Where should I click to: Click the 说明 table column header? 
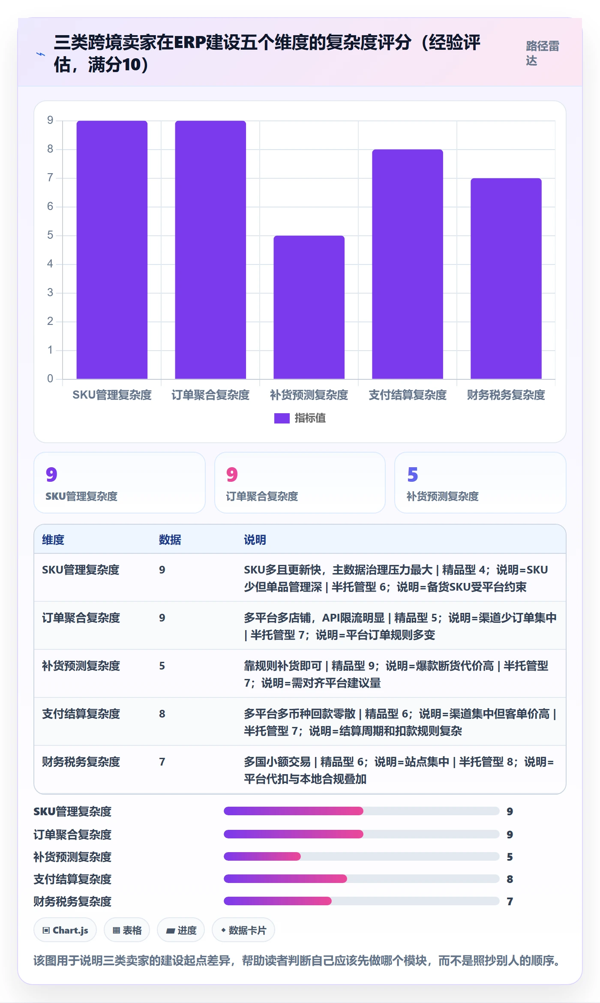(x=255, y=540)
